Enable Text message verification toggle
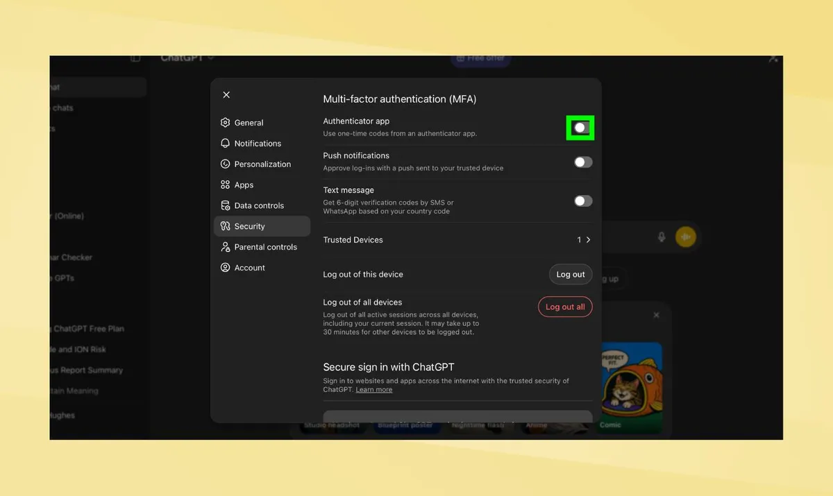The height and width of the screenshot is (496, 833). (583, 201)
